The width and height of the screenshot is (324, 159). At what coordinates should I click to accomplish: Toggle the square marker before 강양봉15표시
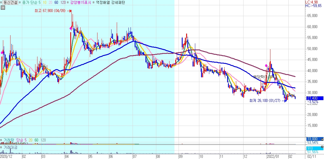coord(68,2)
